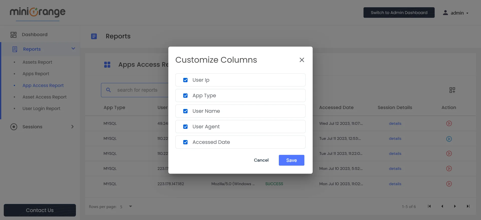481x220 pixels.
Task: Expand the Sessions sidebar arrow
Action: pyautogui.click(x=72, y=127)
